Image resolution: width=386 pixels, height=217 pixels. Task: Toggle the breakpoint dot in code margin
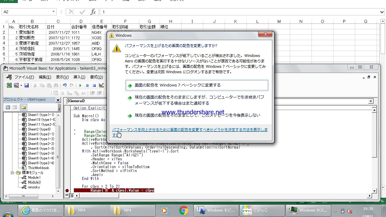(x=67, y=190)
